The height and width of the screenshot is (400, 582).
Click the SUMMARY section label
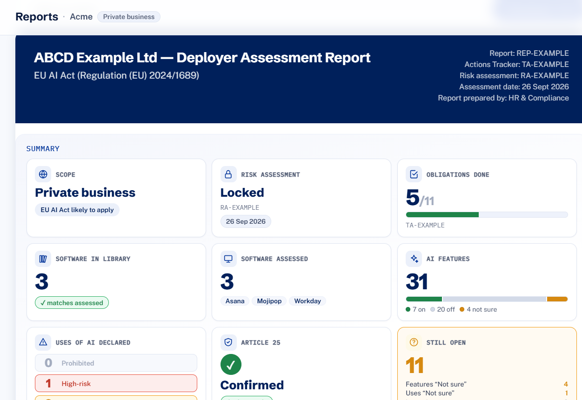(43, 149)
